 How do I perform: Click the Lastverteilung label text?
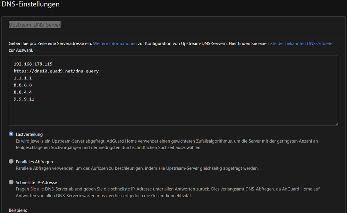coord(29,134)
